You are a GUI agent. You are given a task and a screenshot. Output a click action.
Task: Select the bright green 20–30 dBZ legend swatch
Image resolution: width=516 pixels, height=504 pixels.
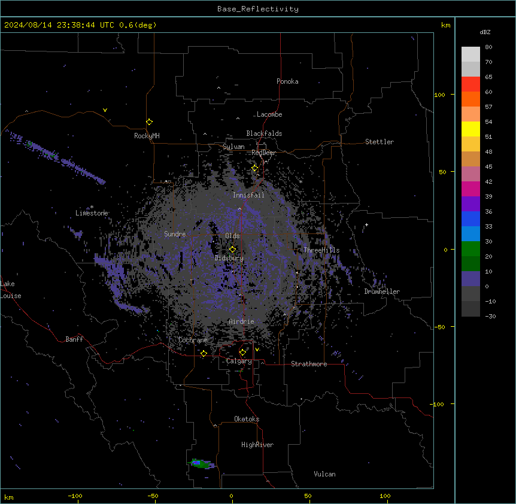point(471,249)
